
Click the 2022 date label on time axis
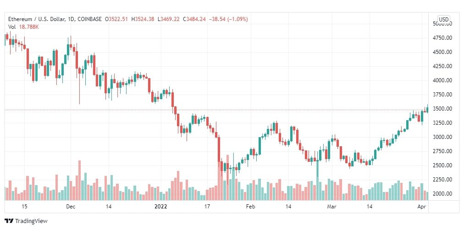161,207
